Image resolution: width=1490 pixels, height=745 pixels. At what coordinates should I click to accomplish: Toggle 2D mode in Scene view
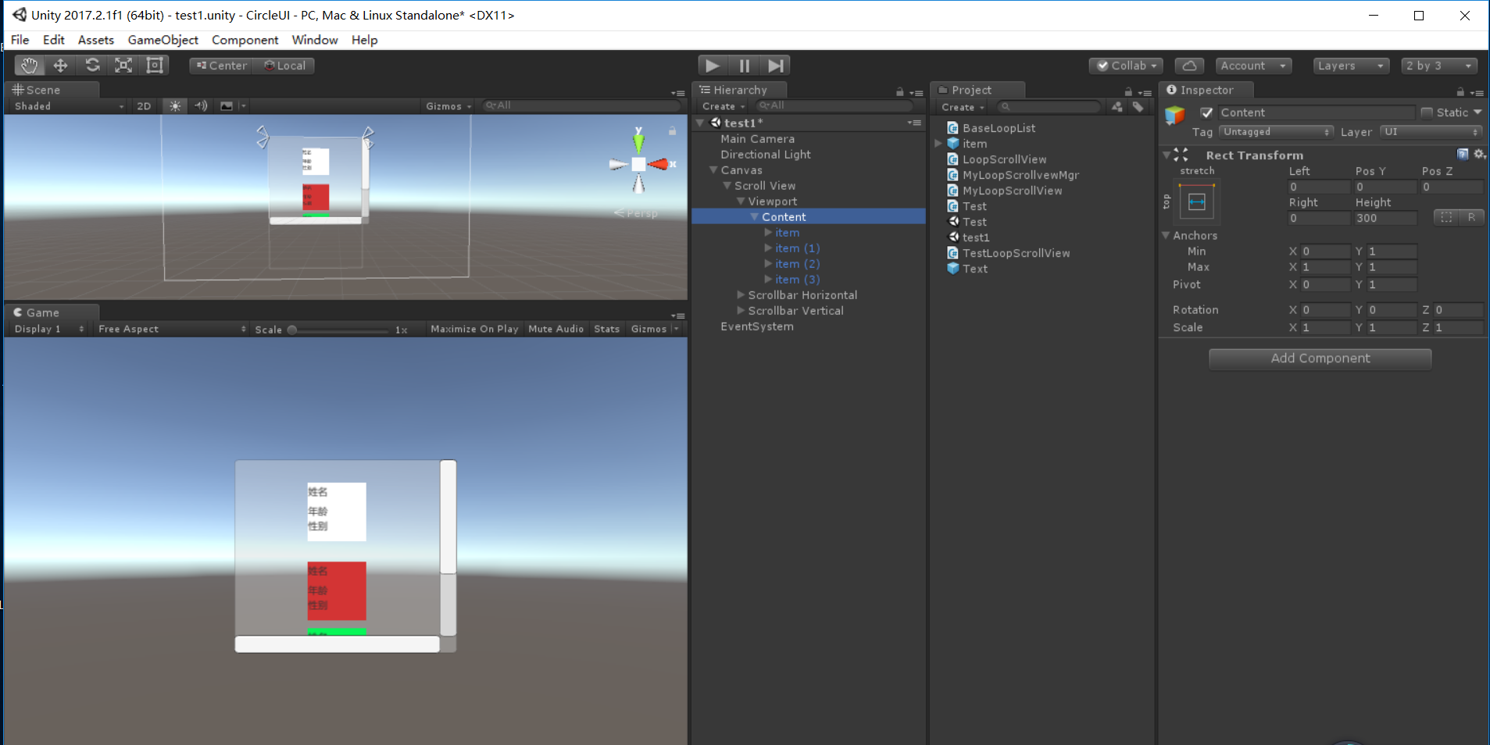tap(144, 106)
